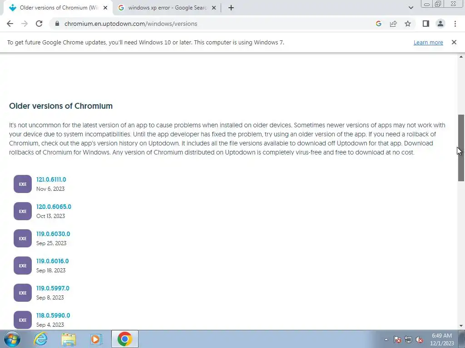
Task: Open Windows Explorer from the taskbar
Action: 69,339
